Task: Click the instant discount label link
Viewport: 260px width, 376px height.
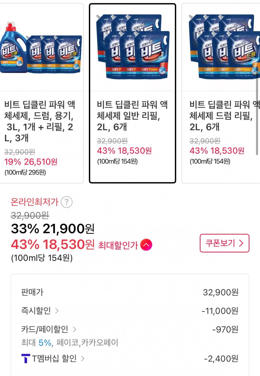Action: 36,311
